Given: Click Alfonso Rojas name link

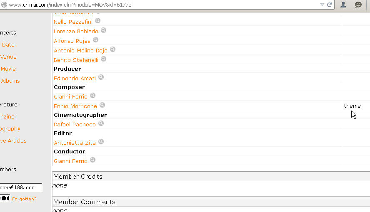Looking at the screenshot, I should coord(72,41).
